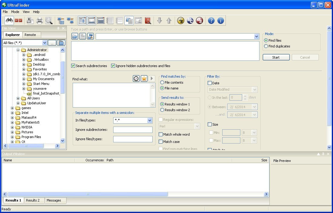Switch to the Remote tab
Screen dimensions: 333x213
click(31, 34)
